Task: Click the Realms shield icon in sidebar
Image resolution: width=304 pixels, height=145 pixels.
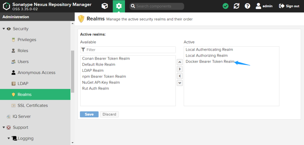Action: 14,95
